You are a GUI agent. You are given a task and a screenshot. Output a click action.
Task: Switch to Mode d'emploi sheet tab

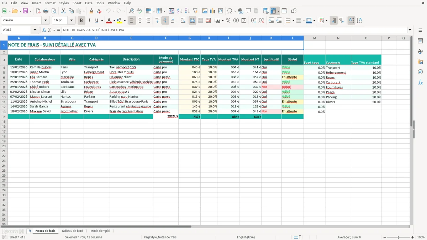100,231
